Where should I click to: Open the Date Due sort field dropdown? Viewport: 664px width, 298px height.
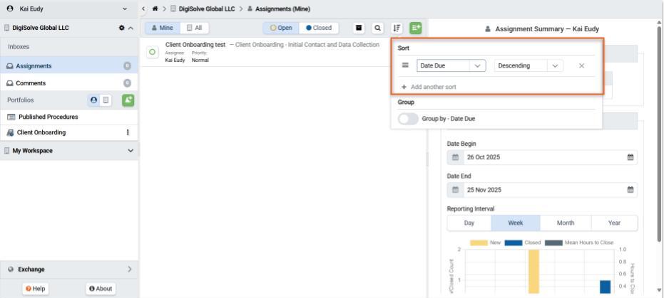coord(451,65)
